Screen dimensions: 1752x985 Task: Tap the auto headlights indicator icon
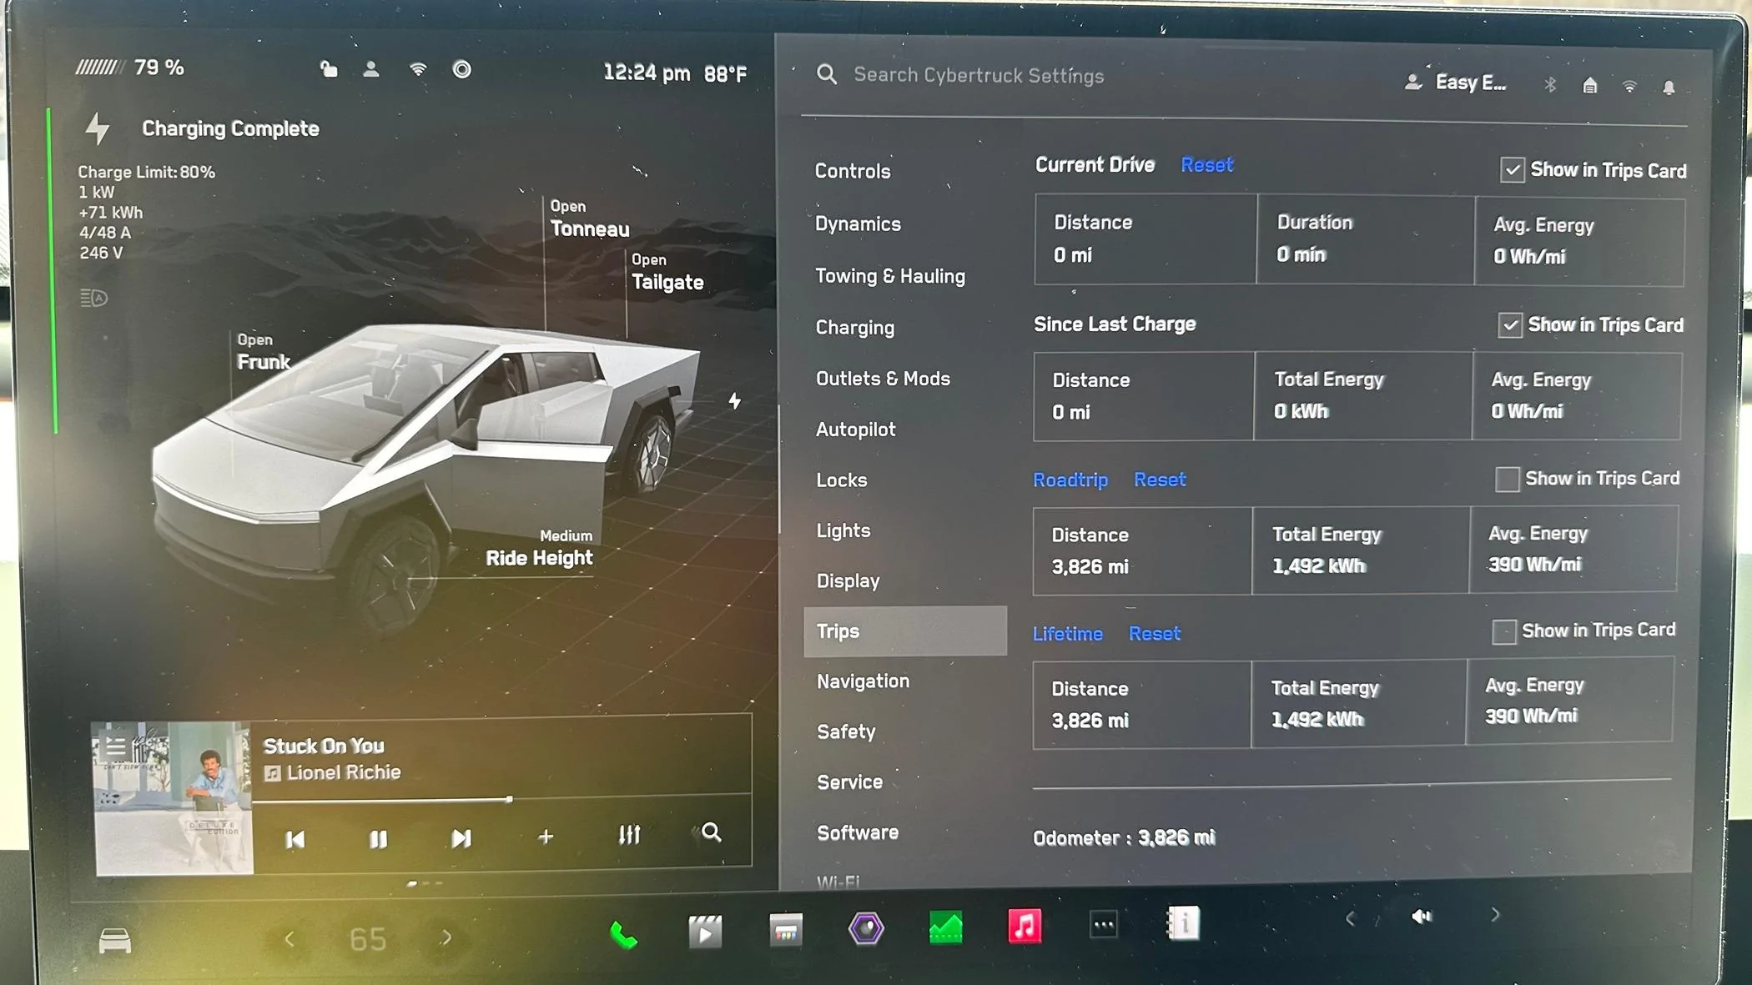pos(94,298)
